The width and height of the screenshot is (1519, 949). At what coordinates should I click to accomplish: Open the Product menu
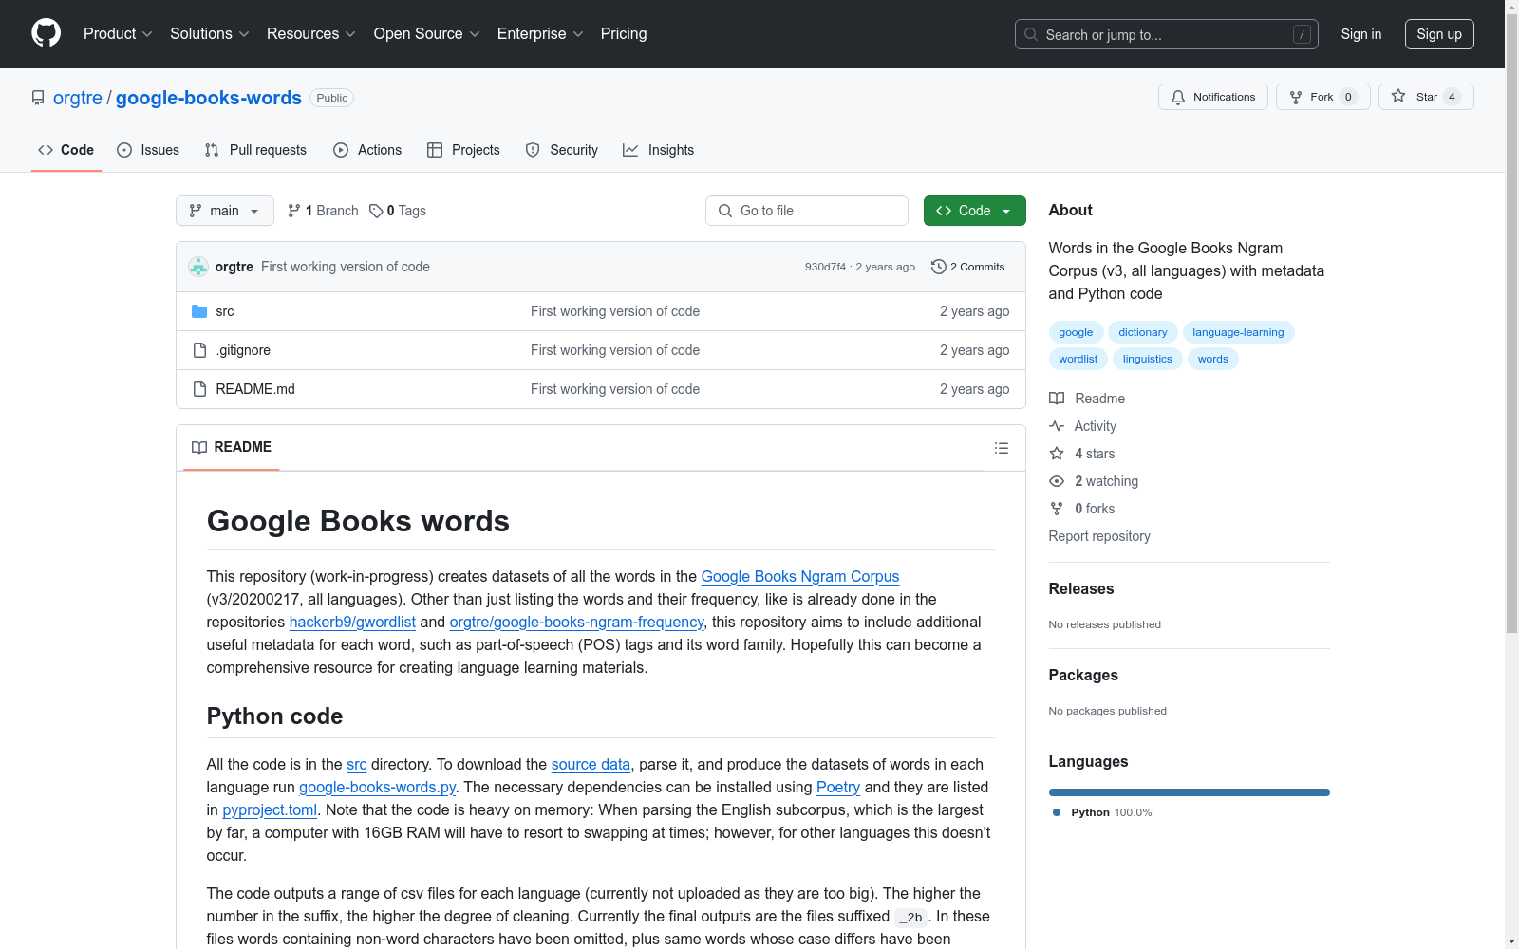pyautogui.click(x=118, y=33)
